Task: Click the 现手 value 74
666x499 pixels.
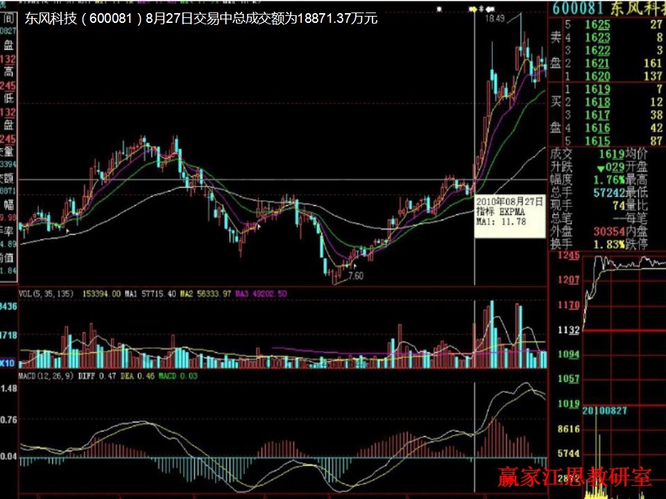Action: click(618, 206)
